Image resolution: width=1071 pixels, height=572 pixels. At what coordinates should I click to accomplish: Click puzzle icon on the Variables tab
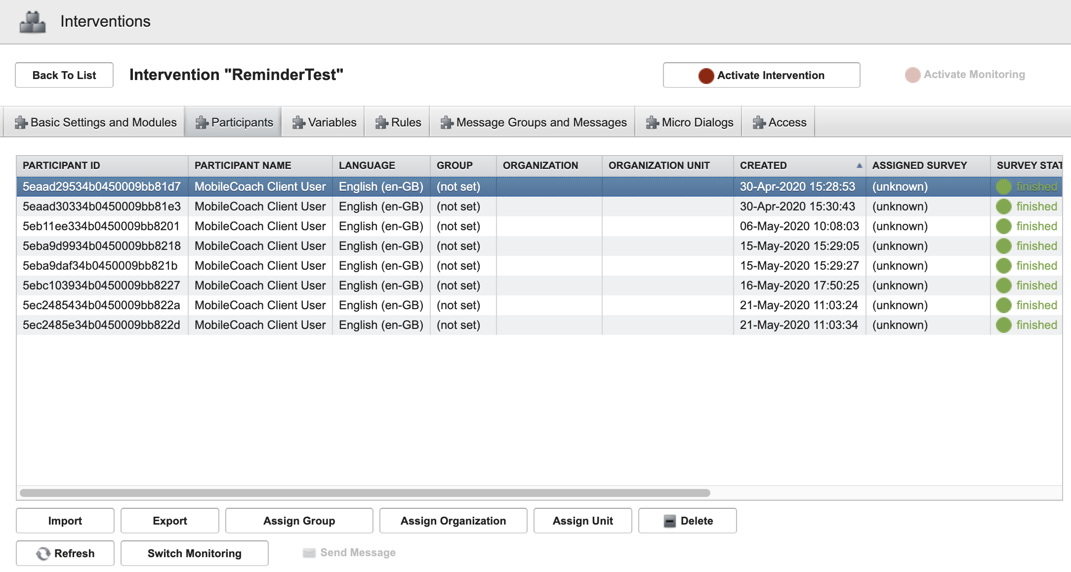tap(298, 123)
